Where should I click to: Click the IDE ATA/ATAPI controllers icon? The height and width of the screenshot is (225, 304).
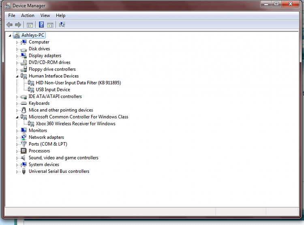pos(24,96)
